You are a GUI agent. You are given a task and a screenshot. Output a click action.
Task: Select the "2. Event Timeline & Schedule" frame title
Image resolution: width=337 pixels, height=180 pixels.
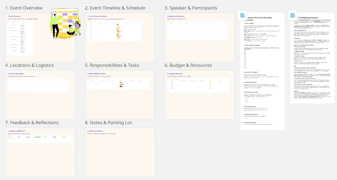(115, 8)
